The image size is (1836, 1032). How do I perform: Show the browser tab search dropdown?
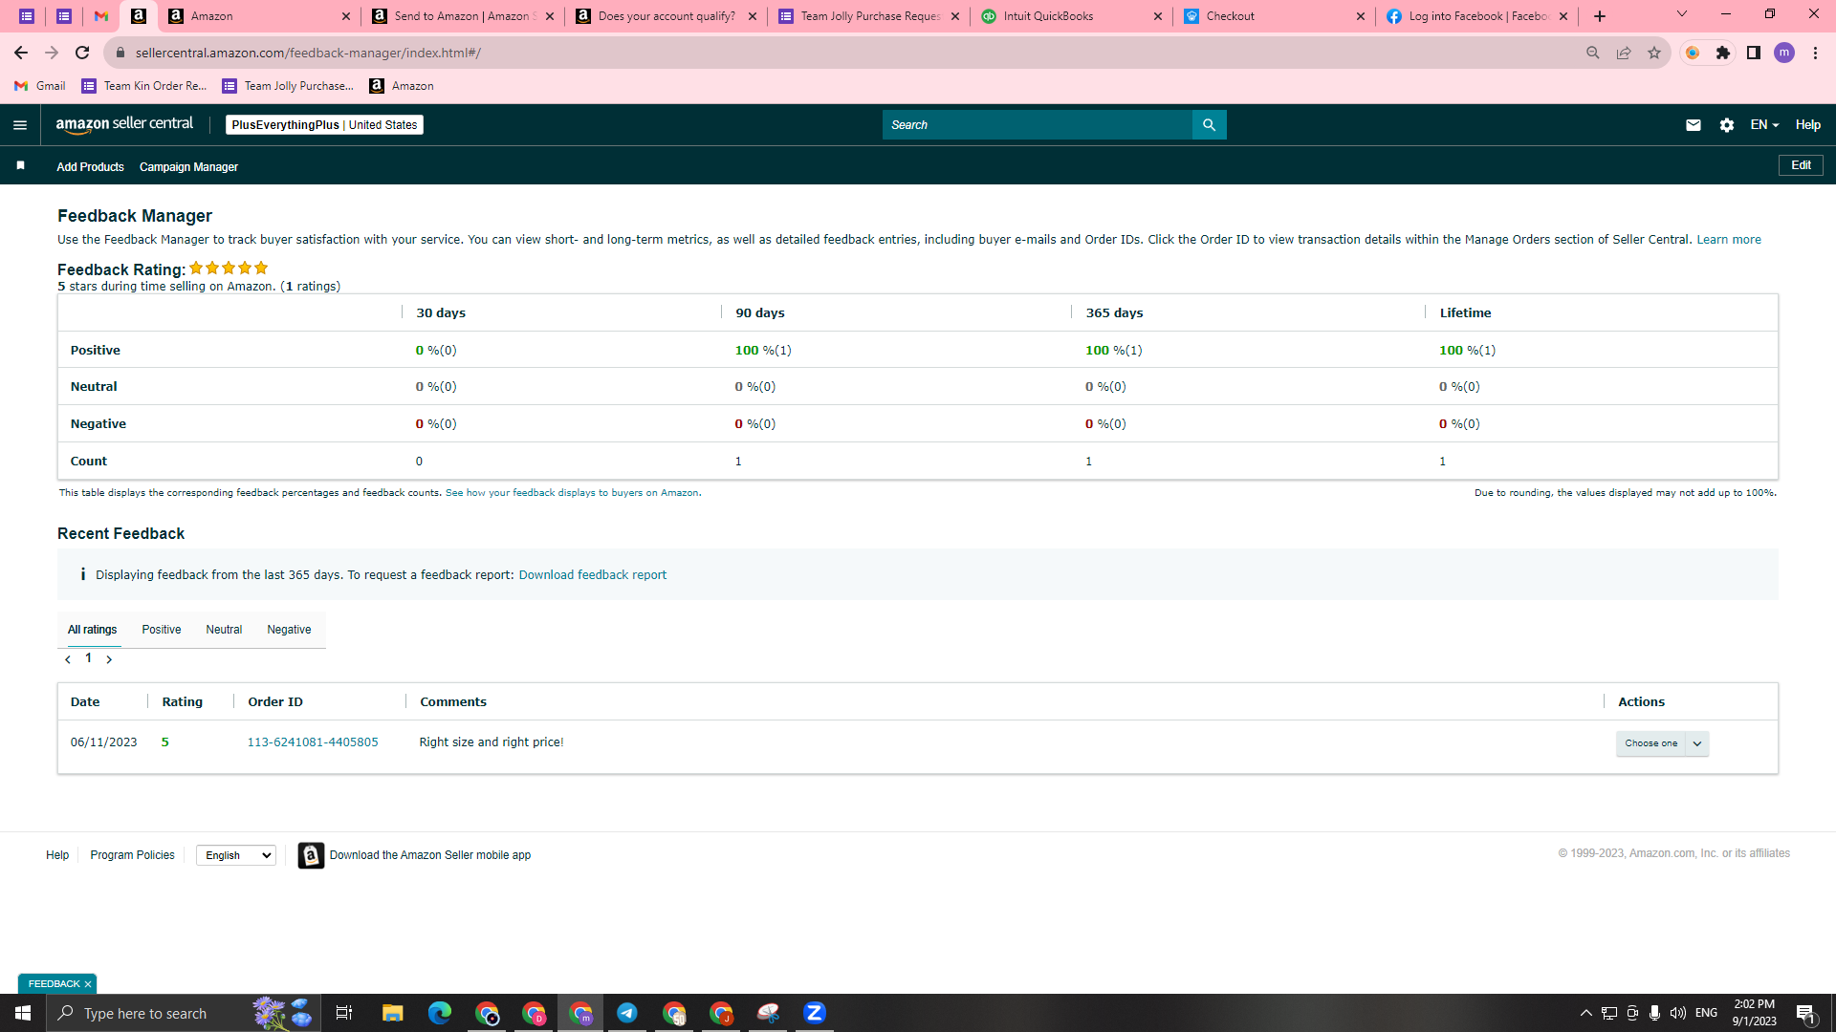click(1682, 14)
